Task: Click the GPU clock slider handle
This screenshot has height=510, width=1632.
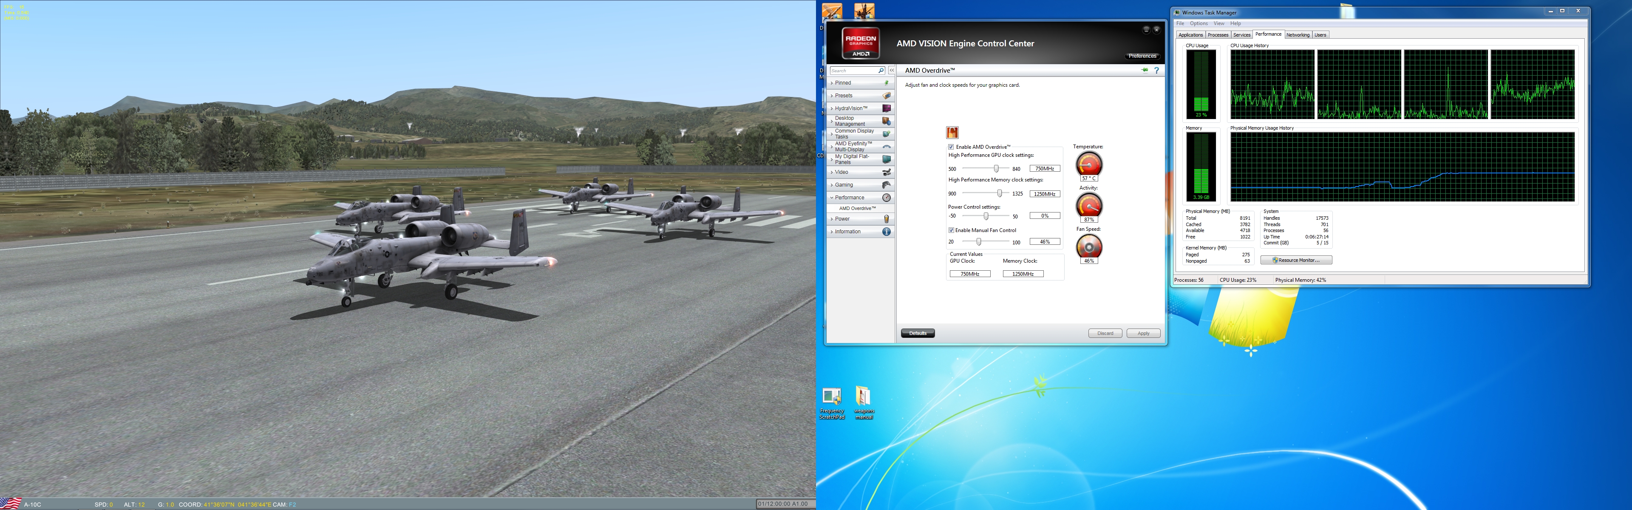Action: click(x=996, y=169)
